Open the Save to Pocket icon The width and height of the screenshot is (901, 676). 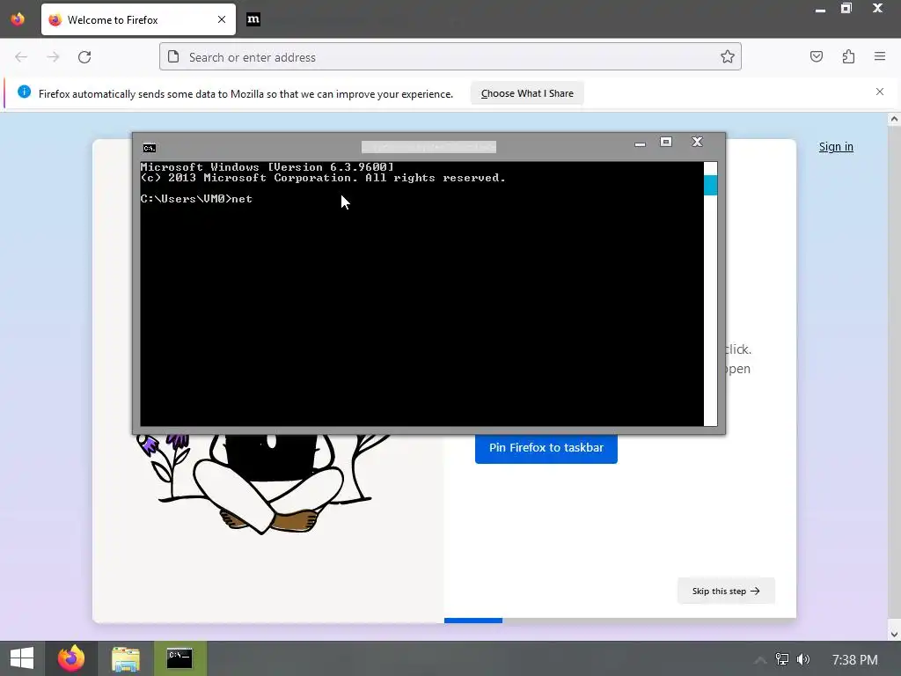click(816, 56)
